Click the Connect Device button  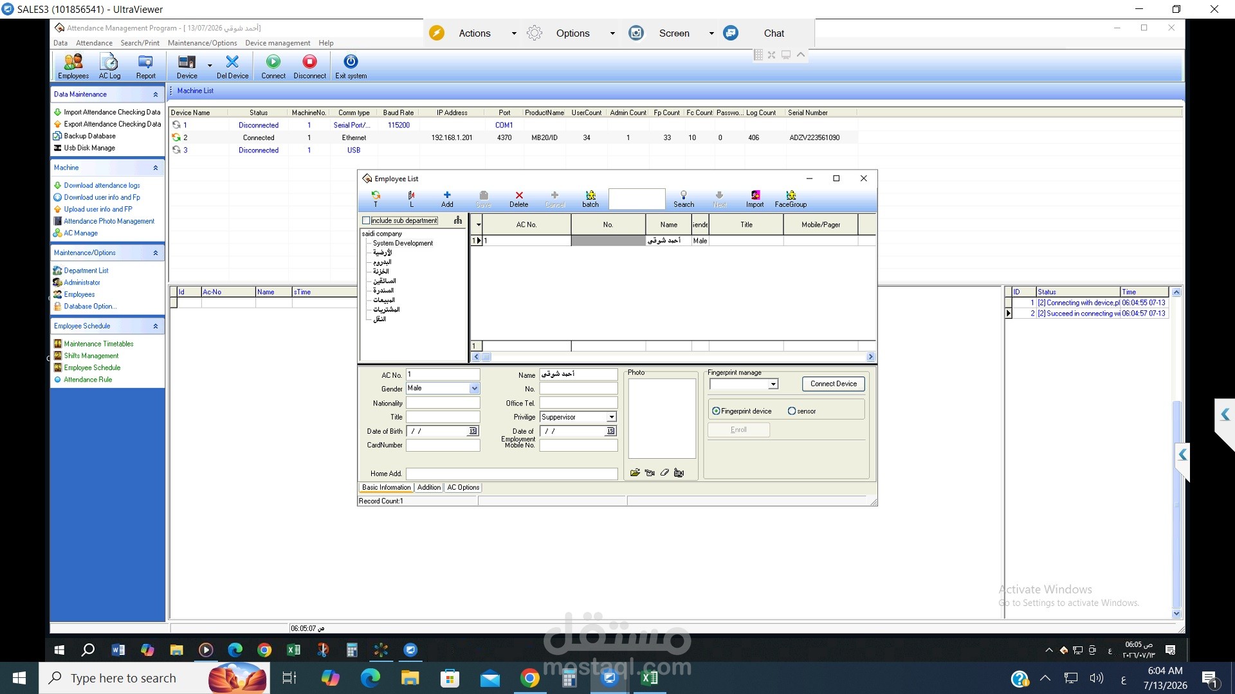click(x=834, y=384)
